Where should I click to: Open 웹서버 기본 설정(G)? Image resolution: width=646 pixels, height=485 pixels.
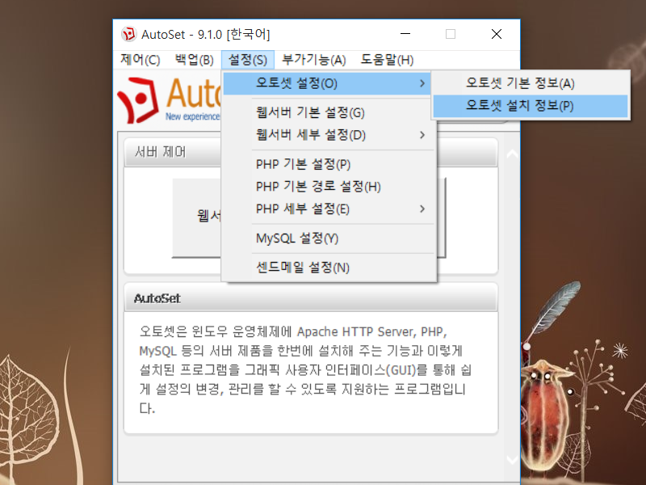[328, 112]
